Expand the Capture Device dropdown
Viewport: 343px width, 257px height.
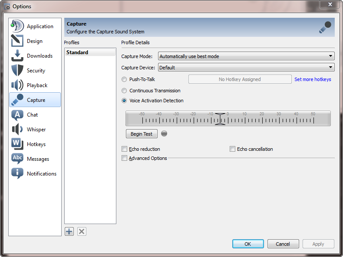click(246, 67)
